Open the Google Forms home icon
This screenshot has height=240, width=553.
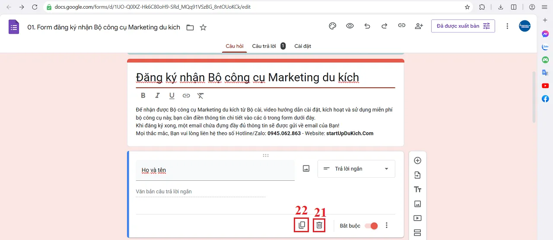click(14, 27)
